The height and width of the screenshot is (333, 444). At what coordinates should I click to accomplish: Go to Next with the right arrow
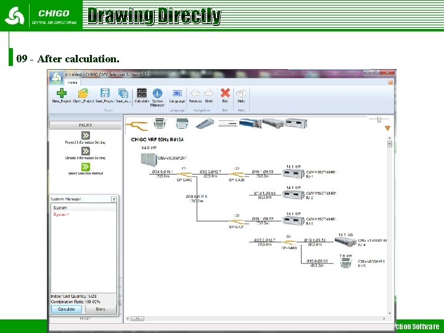209,93
